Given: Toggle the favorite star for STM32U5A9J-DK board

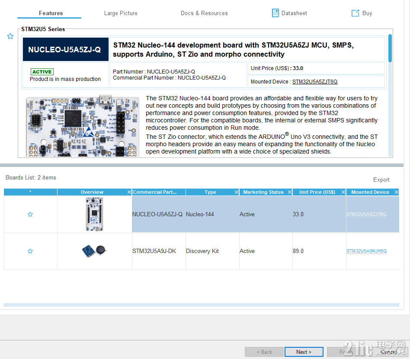Looking at the screenshot, I should pyautogui.click(x=30, y=251).
